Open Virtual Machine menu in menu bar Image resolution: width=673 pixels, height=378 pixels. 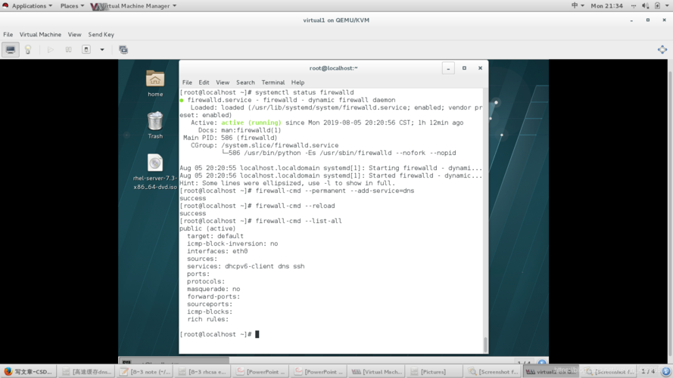coord(40,34)
